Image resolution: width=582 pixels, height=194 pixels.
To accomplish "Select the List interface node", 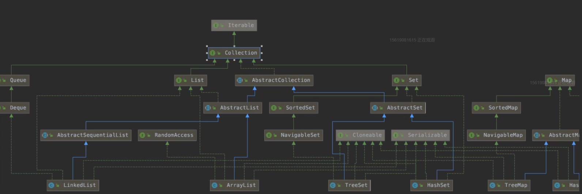I will click(191, 80).
